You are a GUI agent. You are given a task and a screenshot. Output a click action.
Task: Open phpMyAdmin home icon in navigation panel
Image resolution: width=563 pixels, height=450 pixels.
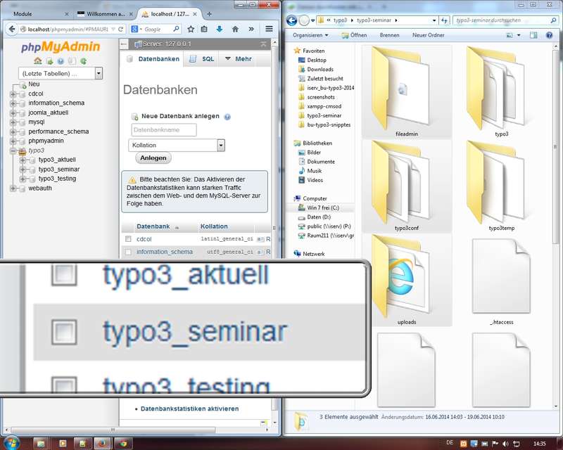[38, 61]
